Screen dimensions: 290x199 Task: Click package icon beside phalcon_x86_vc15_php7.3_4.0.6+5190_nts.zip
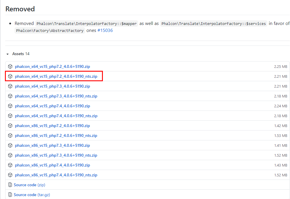click(x=10, y=155)
